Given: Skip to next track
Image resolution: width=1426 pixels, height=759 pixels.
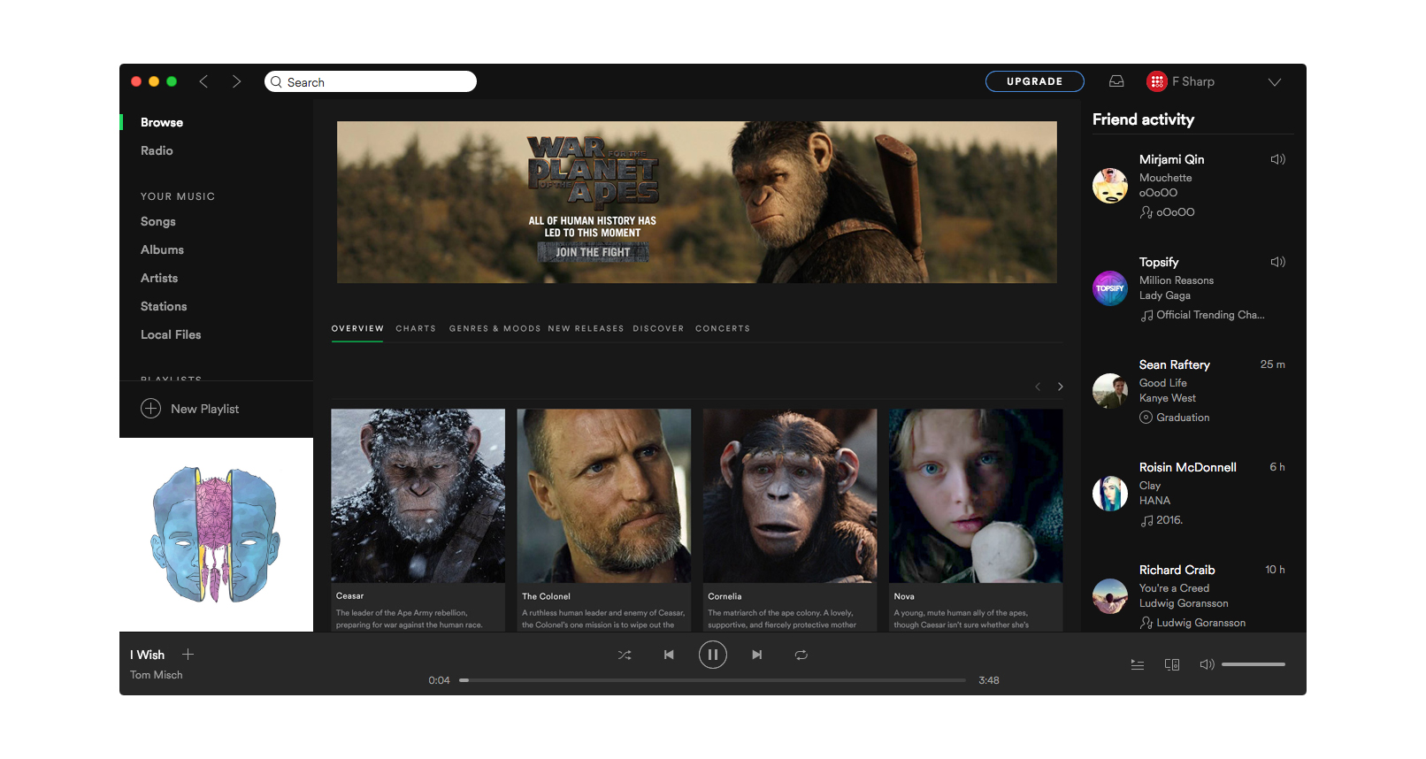Looking at the screenshot, I should click(x=757, y=655).
